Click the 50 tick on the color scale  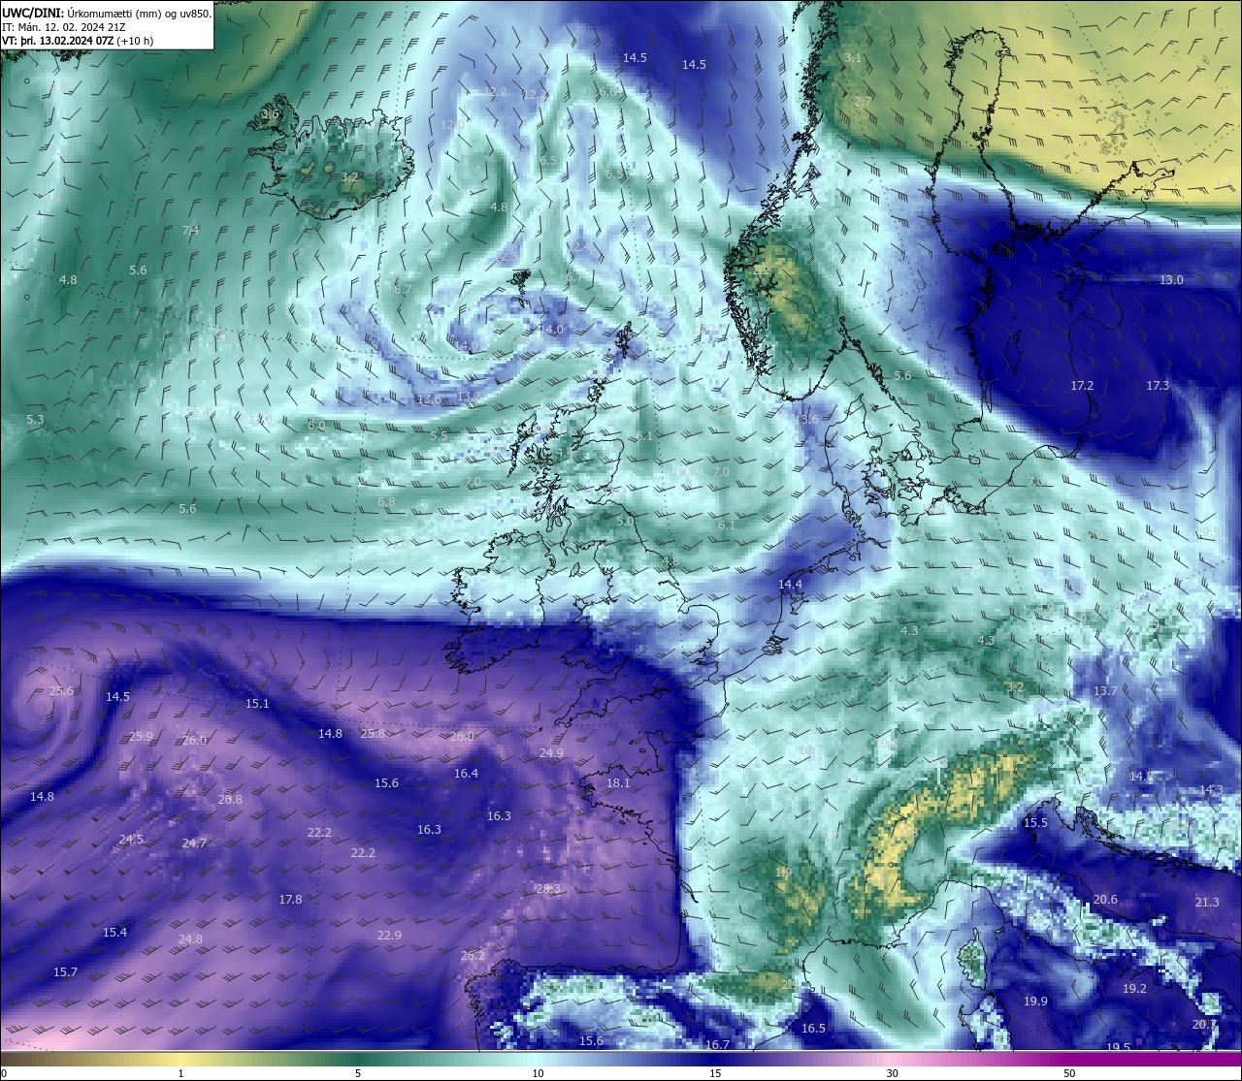pyautogui.click(x=1069, y=1073)
